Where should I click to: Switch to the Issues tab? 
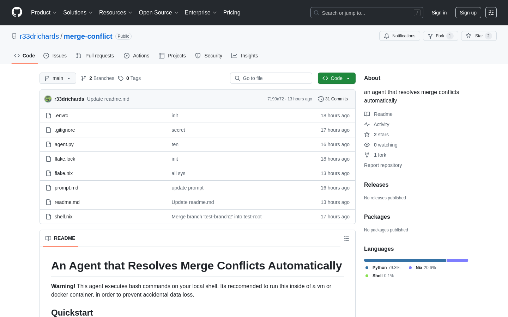tap(55, 56)
